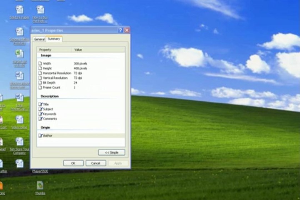Click the Property column header
Image resolution: width=300 pixels, height=200 pixels.
54,50
